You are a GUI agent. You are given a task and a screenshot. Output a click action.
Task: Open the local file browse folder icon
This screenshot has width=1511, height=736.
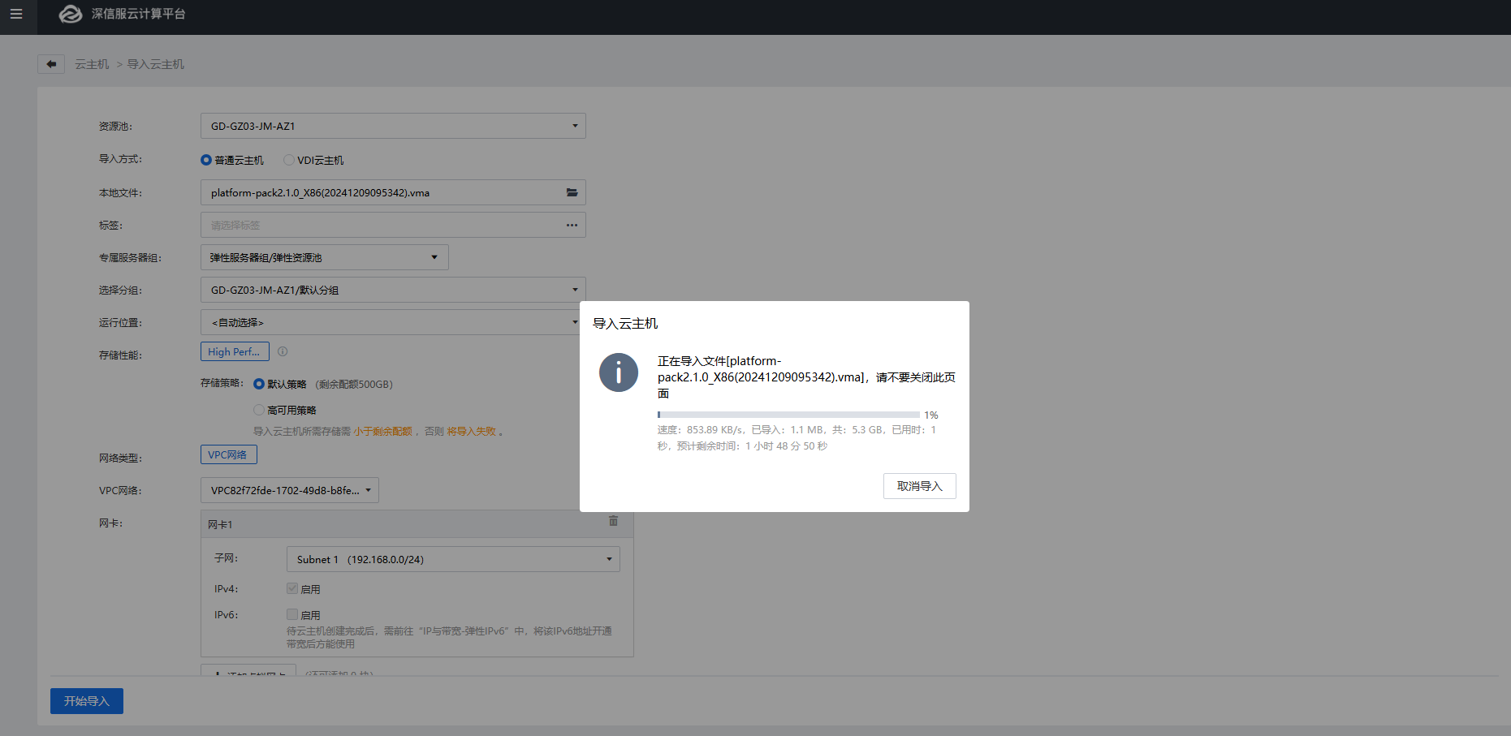572,192
